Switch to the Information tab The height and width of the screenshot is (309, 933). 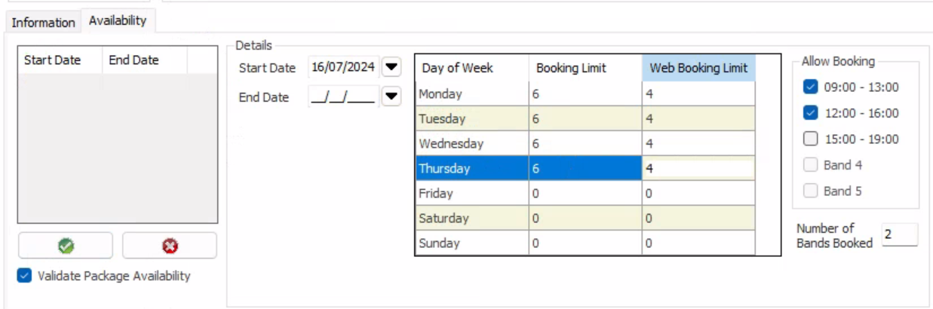click(43, 23)
